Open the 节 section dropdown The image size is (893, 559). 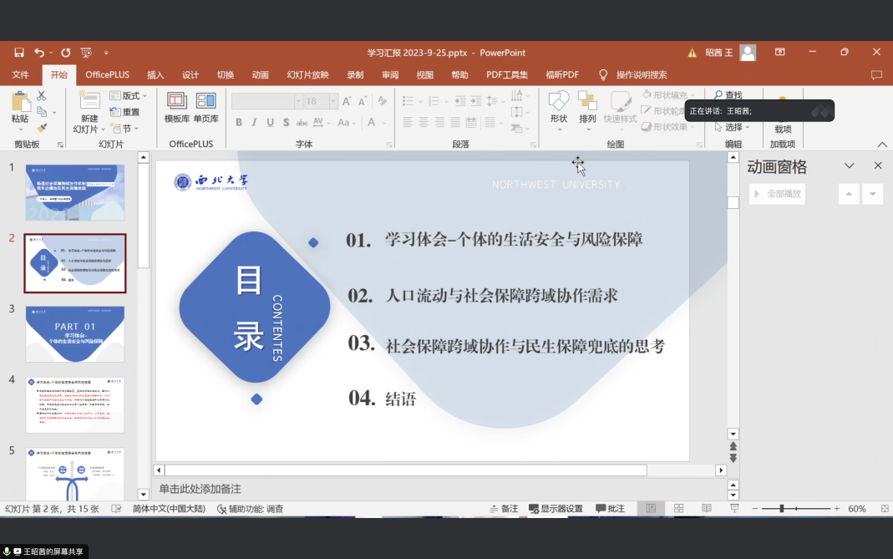(x=126, y=129)
